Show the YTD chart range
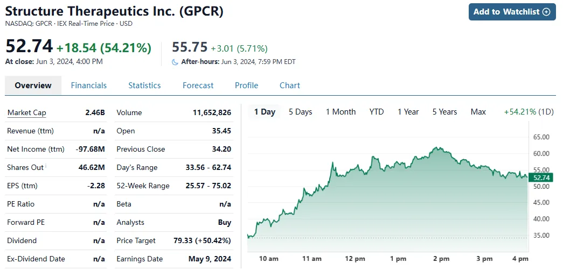The width and height of the screenshot is (563, 270). pos(377,112)
